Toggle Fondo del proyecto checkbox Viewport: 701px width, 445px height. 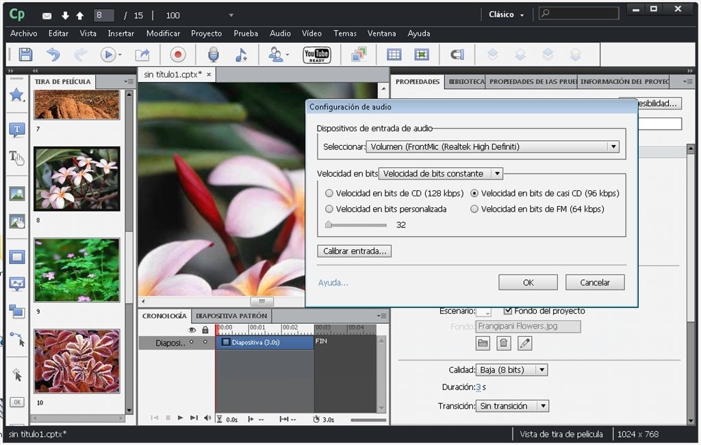click(x=507, y=310)
